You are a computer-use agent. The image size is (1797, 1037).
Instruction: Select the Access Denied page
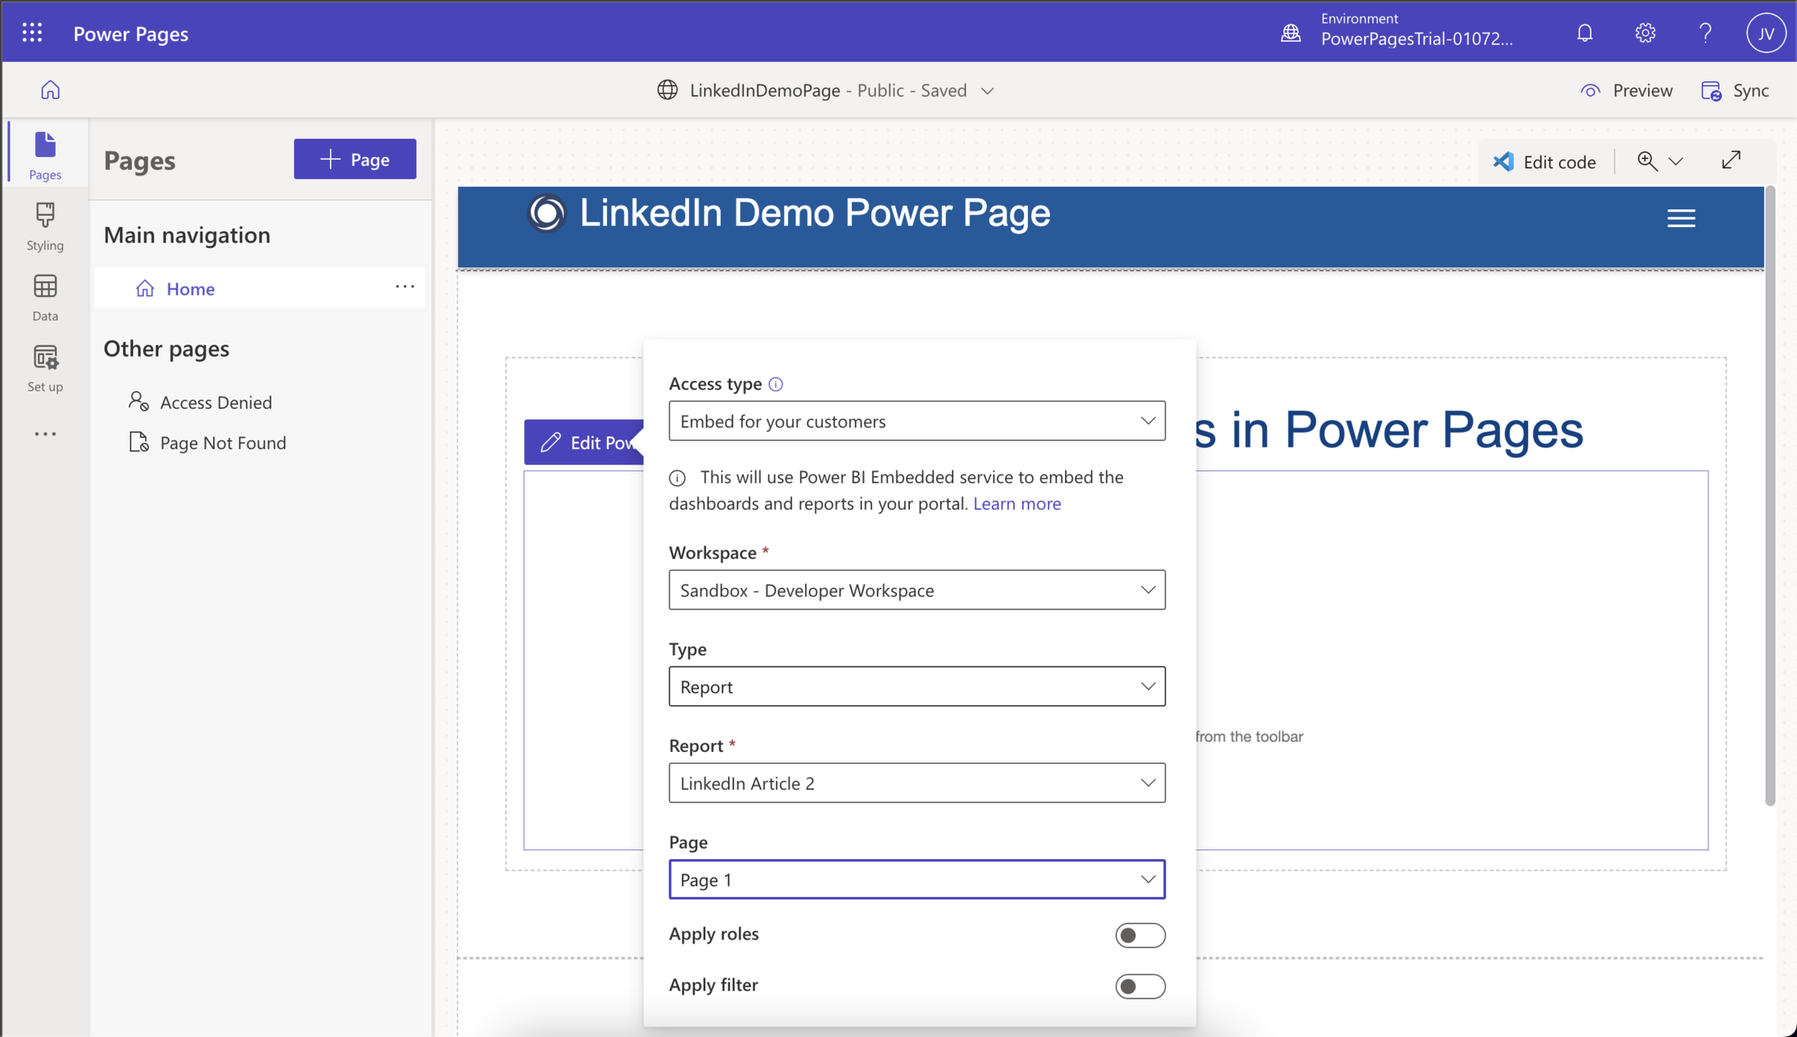click(x=215, y=402)
